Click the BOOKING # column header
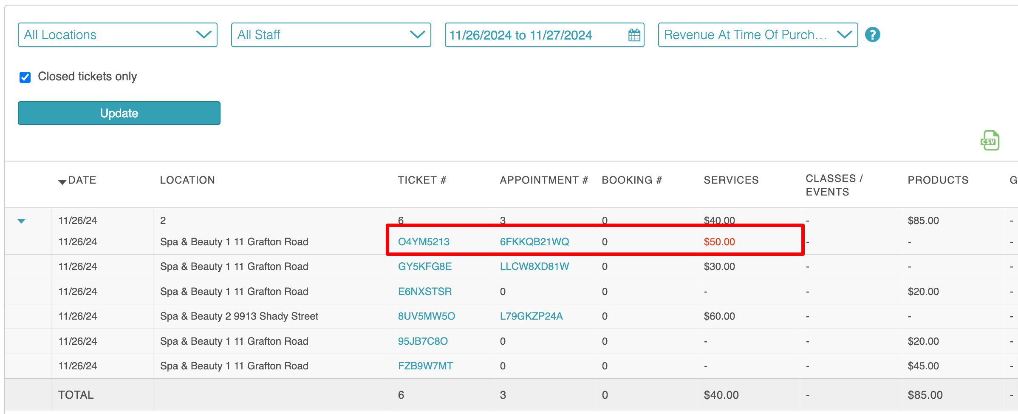1018x414 pixels. 632,180
